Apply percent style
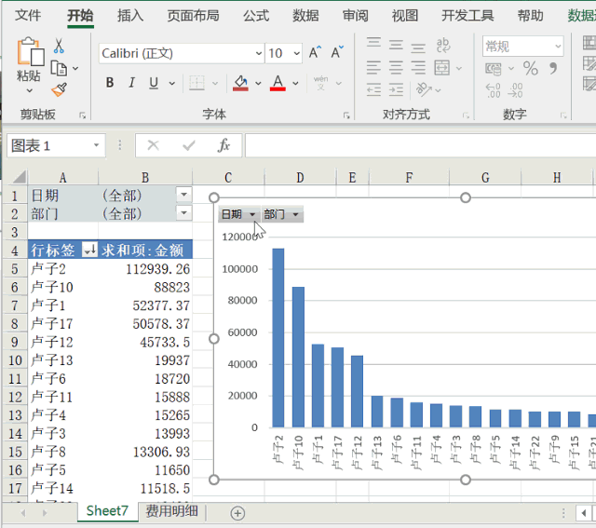 click(x=530, y=68)
